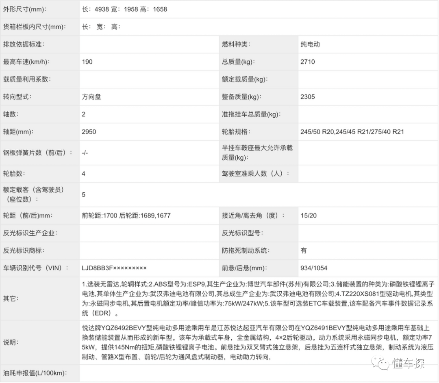Select track value 前轮距:1700 后轮距:1689,1677
The width and height of the screenshot is (439, 383).
click(x=126, y=215)
